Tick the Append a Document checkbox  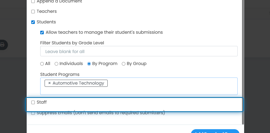pyautogui.click(x=33, y=2)
